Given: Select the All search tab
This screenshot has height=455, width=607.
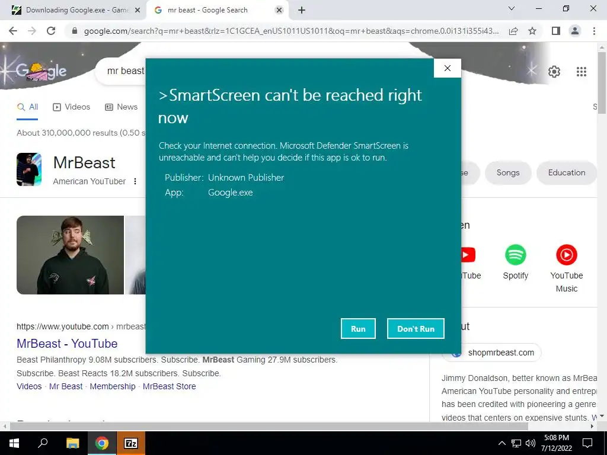Looking at the screenshot, I should (x=27, y=107).
